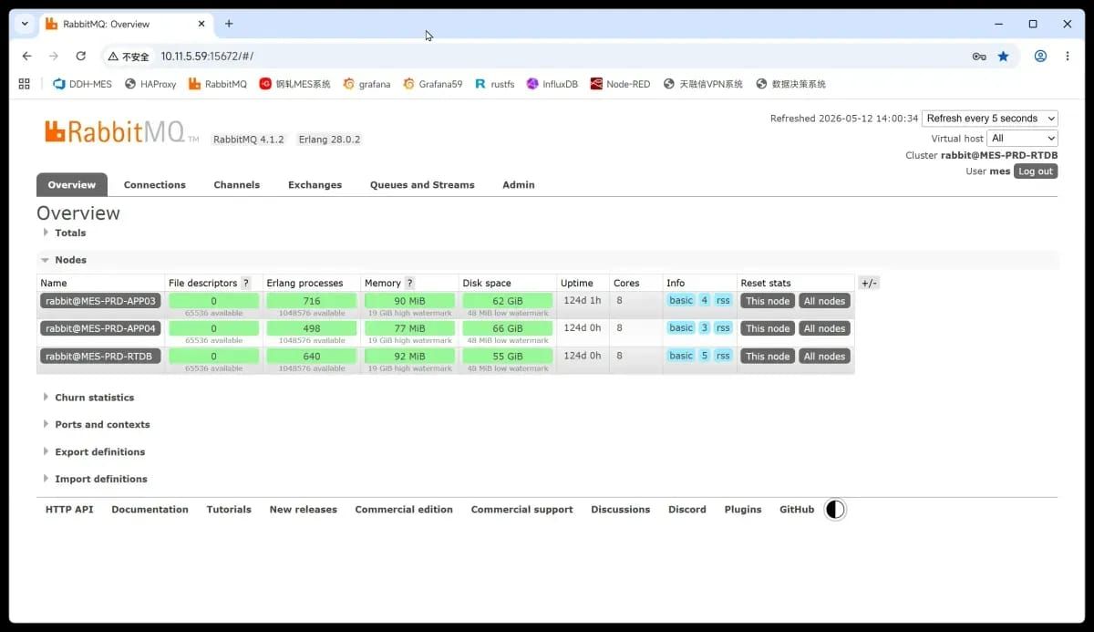Switch to the Queues and Streams tab
Screen dimensions: 1094x632
(422, 185)
